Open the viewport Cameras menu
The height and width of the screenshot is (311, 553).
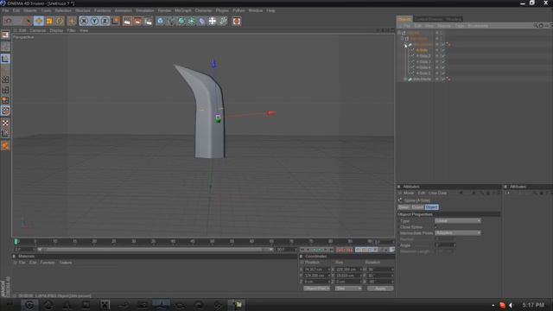tap(38, 31)
